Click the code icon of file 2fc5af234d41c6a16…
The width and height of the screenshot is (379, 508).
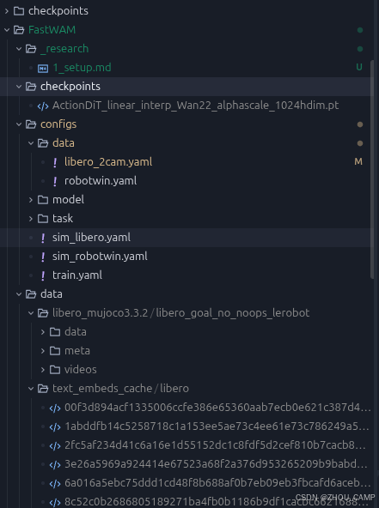pos(55,446)
